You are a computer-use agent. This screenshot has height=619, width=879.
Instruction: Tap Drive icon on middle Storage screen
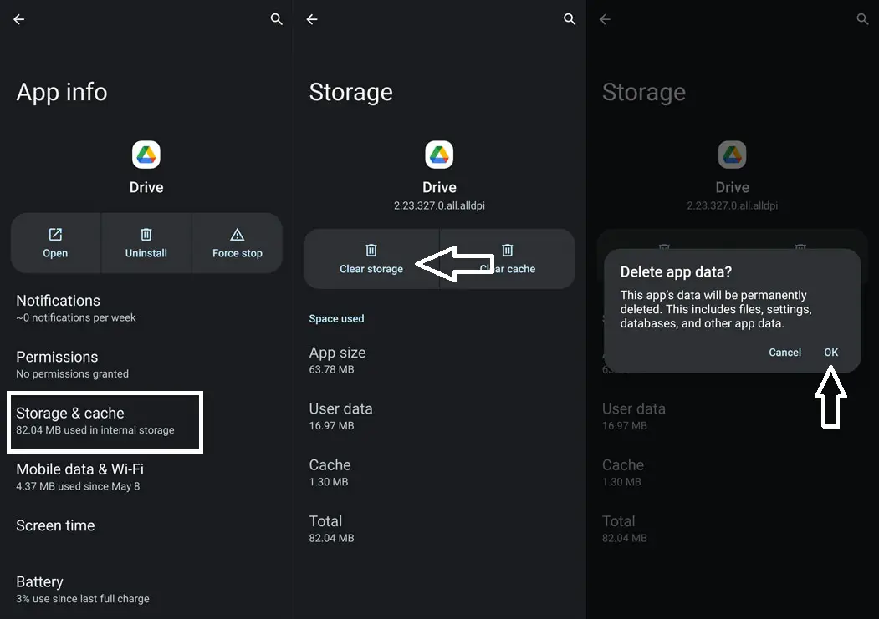[440, 155]
